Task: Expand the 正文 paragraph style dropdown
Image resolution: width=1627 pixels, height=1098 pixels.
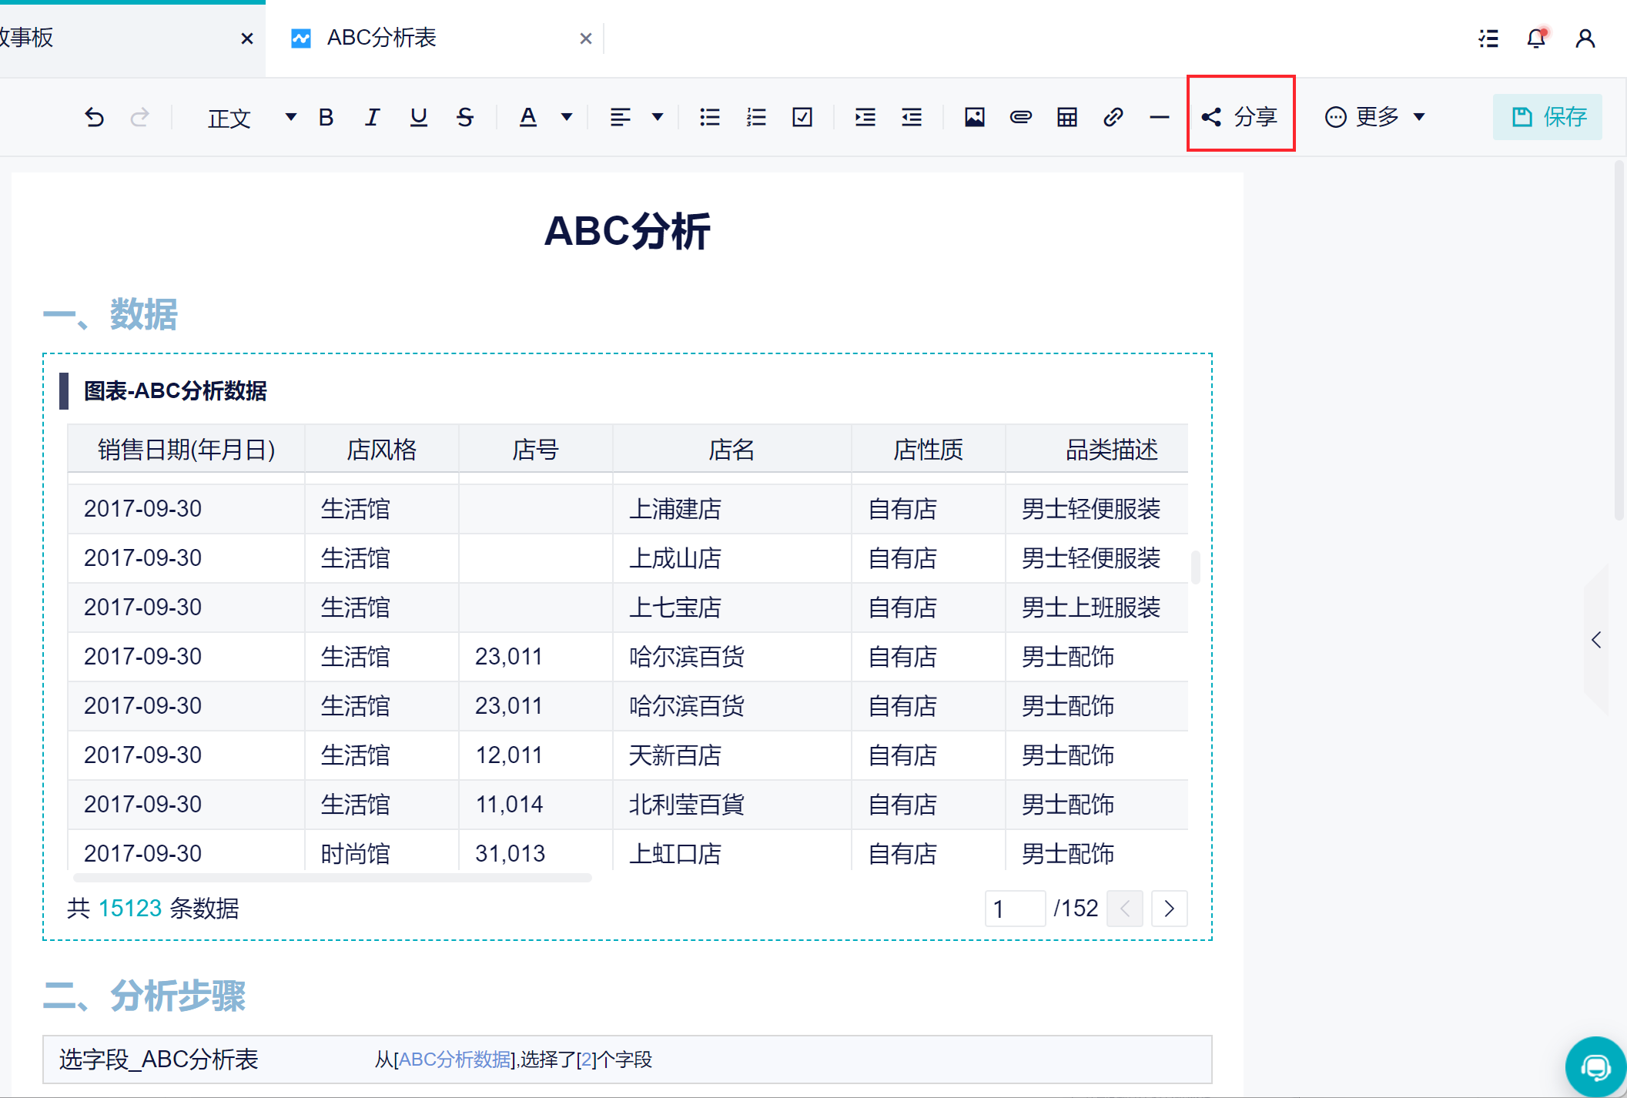Action: pos(290,117)
